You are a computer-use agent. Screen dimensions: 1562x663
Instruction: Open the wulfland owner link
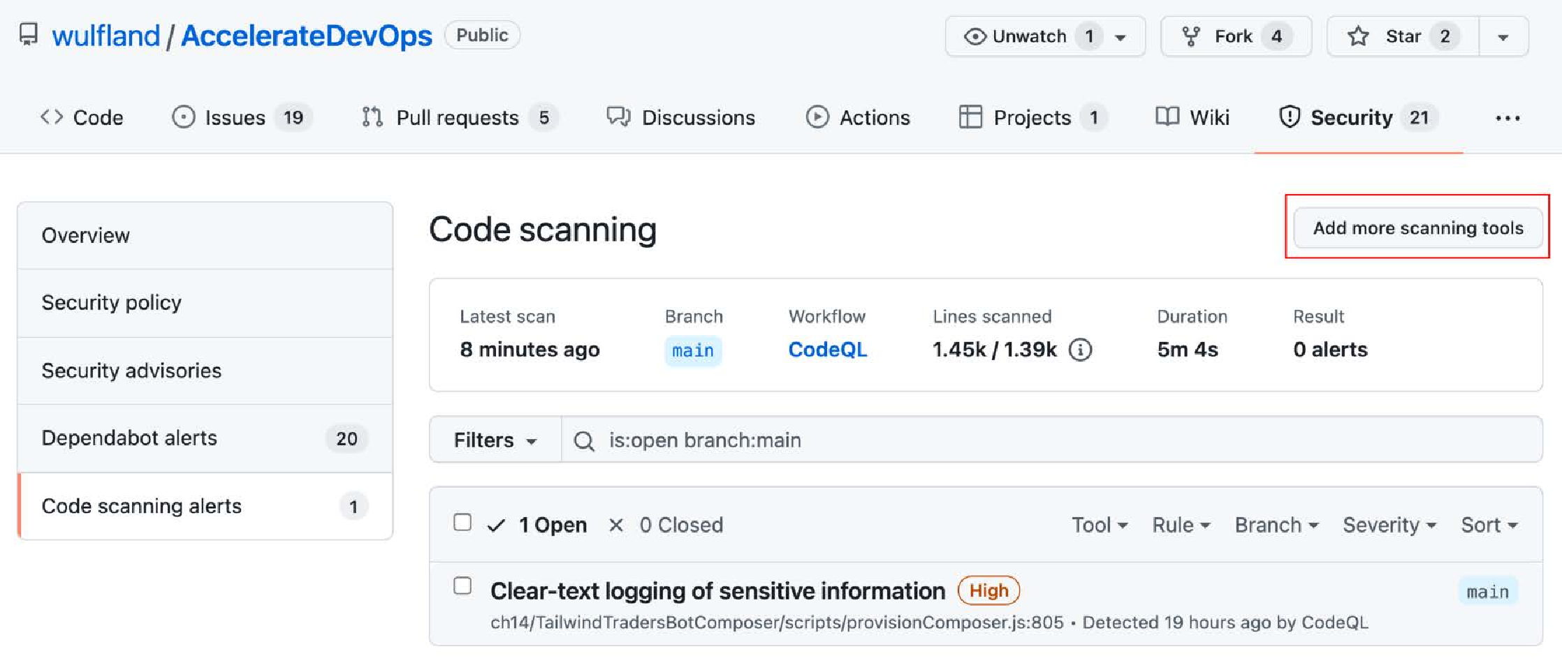[106, 36]
